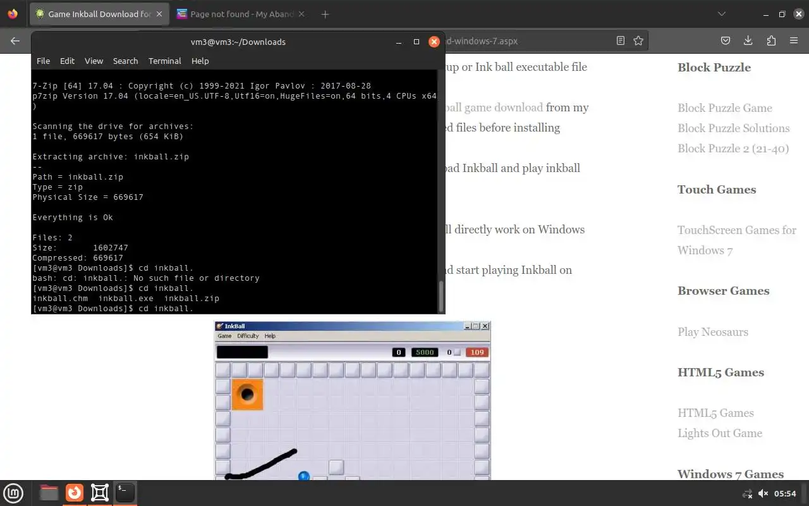Viewport: 809px width, 506px height.
Task: Click the Firefox logo icon in title bar
Action: point(13,14)
